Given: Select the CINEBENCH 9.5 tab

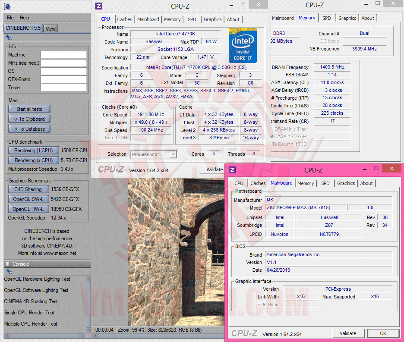Looking at the screenshot, I should pos(23,28).
